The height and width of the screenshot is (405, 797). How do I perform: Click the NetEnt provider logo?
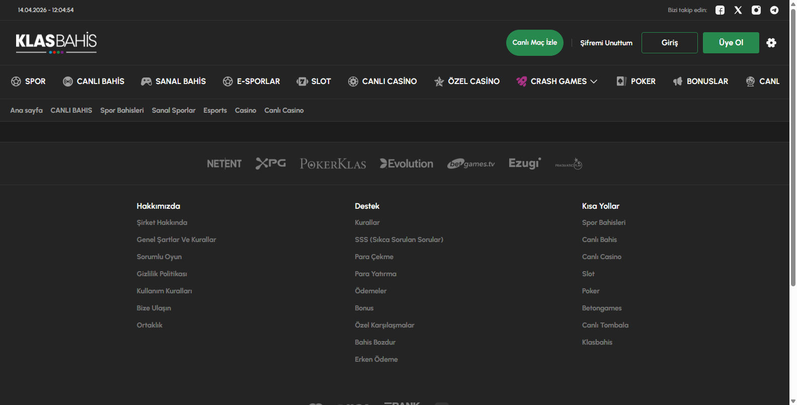click(x=224, y=164)
